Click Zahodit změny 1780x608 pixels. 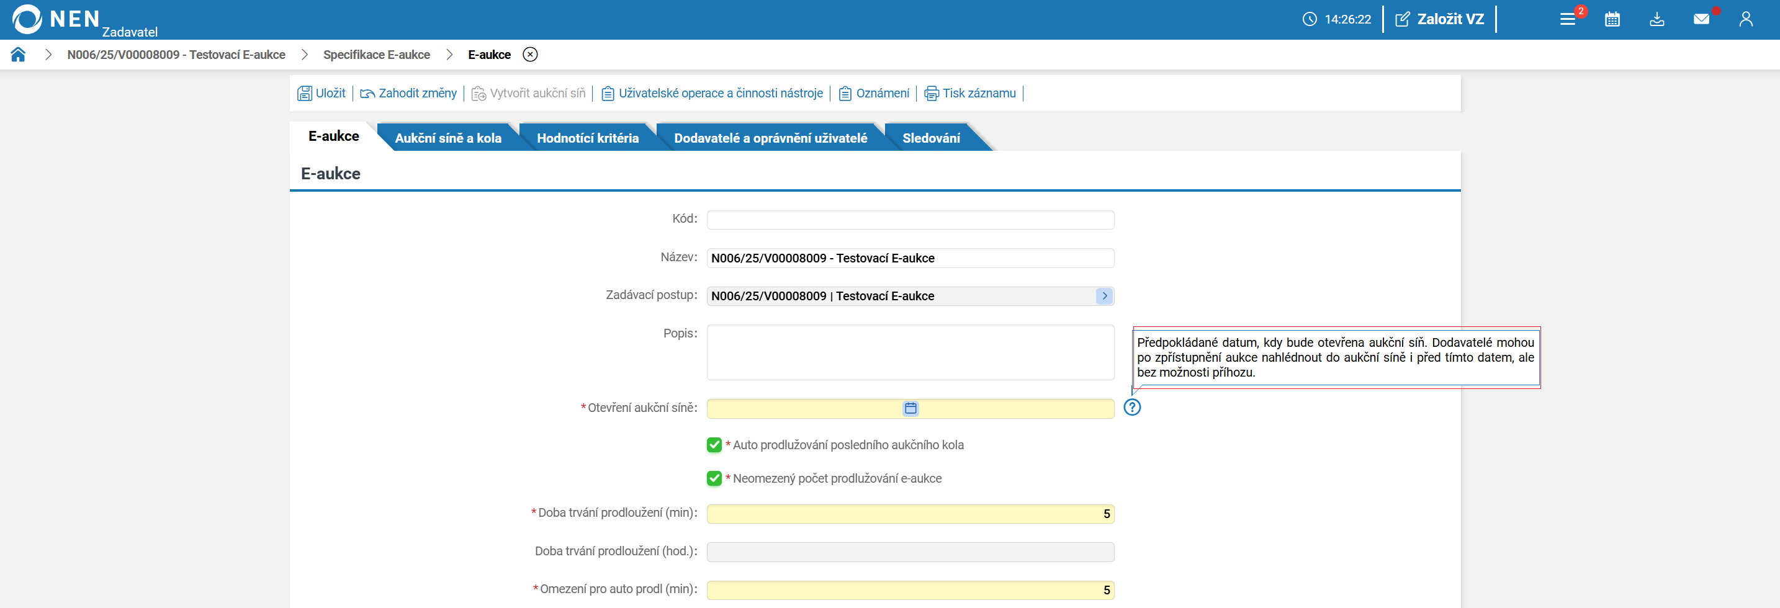(408, 93)
